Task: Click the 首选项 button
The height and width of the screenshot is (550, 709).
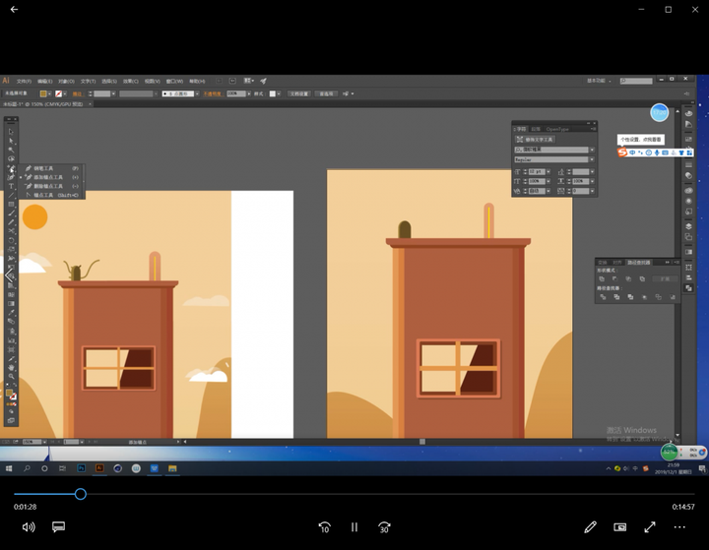Action: point(326,94)
